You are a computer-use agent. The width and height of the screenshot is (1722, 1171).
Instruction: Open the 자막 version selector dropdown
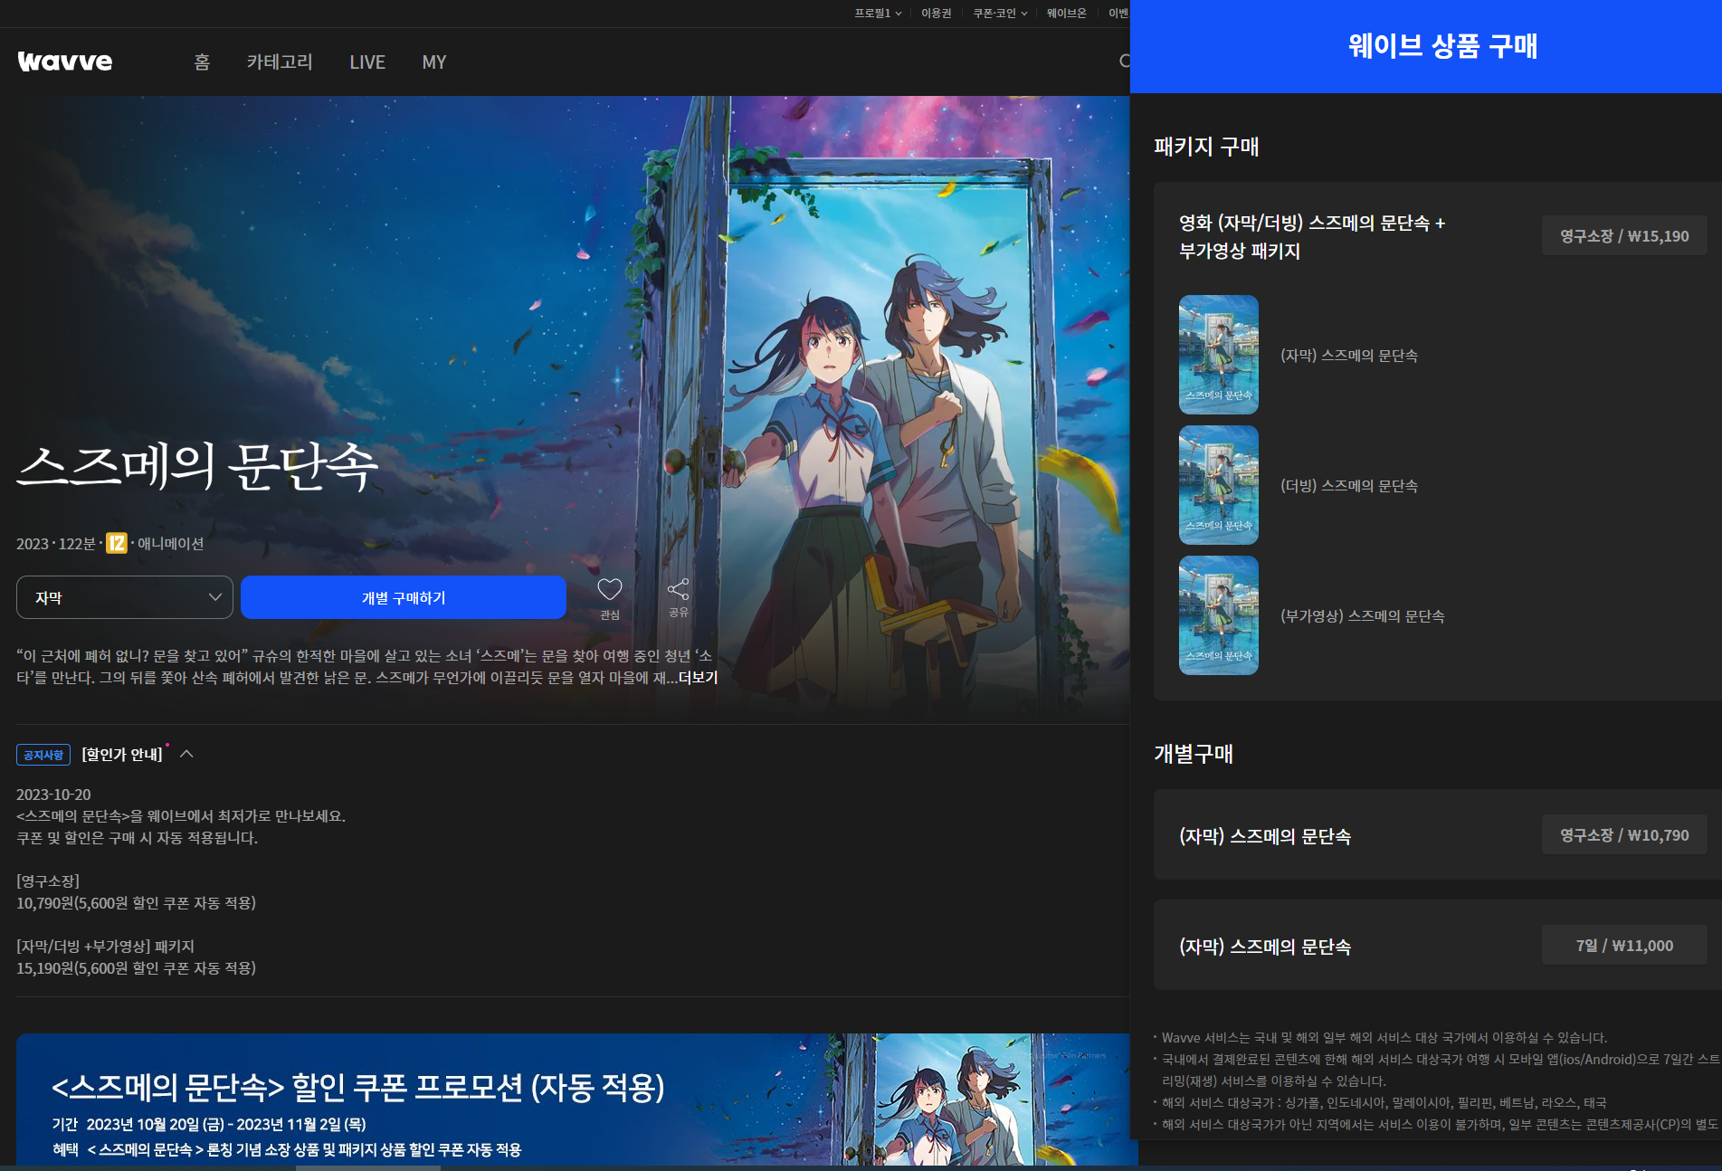pos(124,597)
